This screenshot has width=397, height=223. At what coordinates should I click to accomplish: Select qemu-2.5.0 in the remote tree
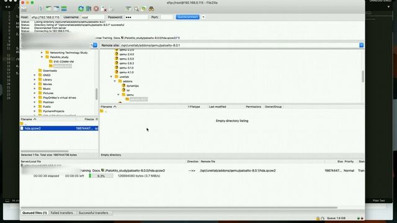pos(127,59)
